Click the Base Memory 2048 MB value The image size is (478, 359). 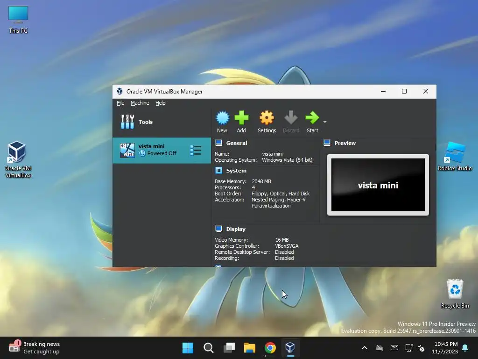click(261, 181)
